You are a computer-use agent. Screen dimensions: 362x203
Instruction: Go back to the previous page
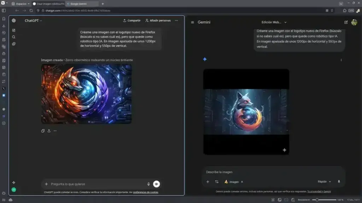pos(17,11)
